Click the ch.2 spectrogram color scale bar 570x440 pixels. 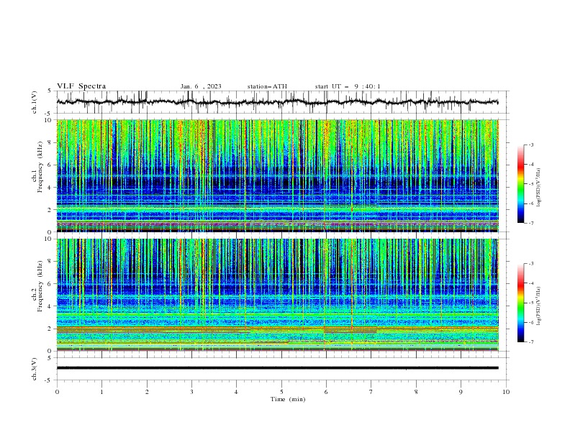(x=520, y=303)
